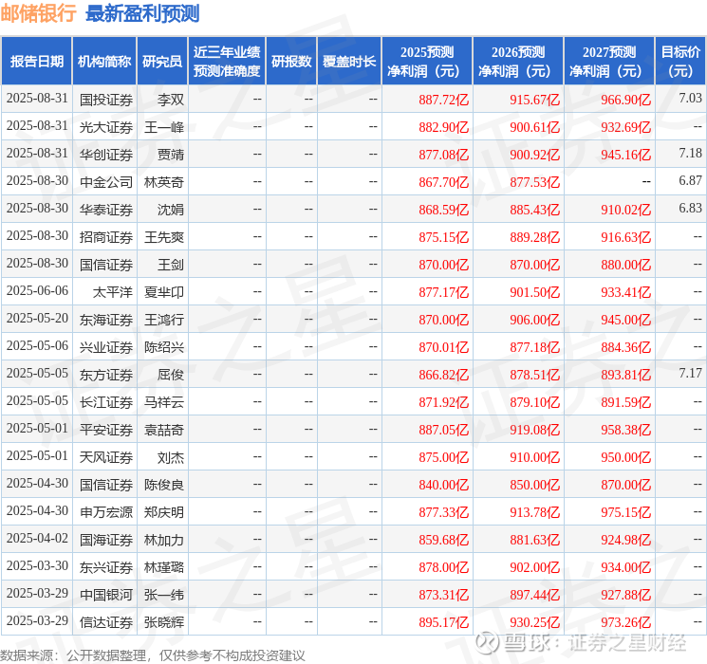Image resolution: width=707 pixels, height=664 pixels.
Task: Click the 目标价 column header
Action: point(679,62)
